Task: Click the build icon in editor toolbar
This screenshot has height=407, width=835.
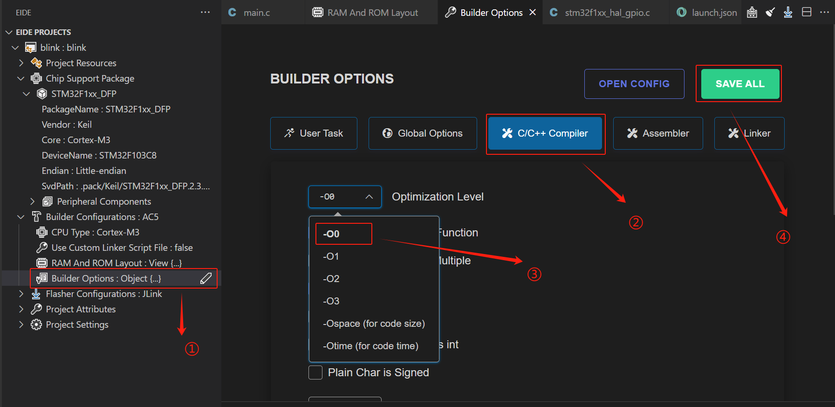Action: [x=752, y=13]
